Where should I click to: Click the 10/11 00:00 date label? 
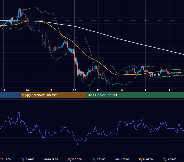(x=122, y=159)
